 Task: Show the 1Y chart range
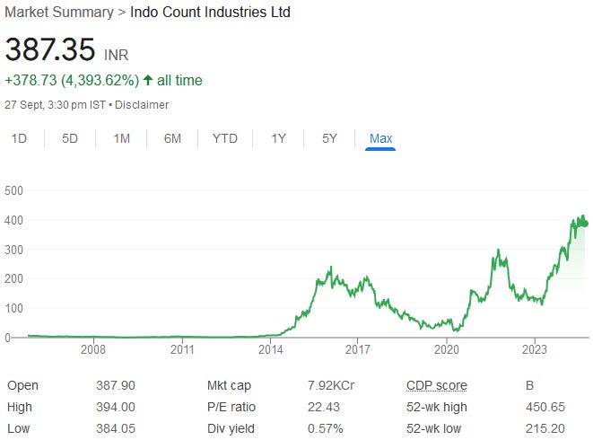click(278, 138)
